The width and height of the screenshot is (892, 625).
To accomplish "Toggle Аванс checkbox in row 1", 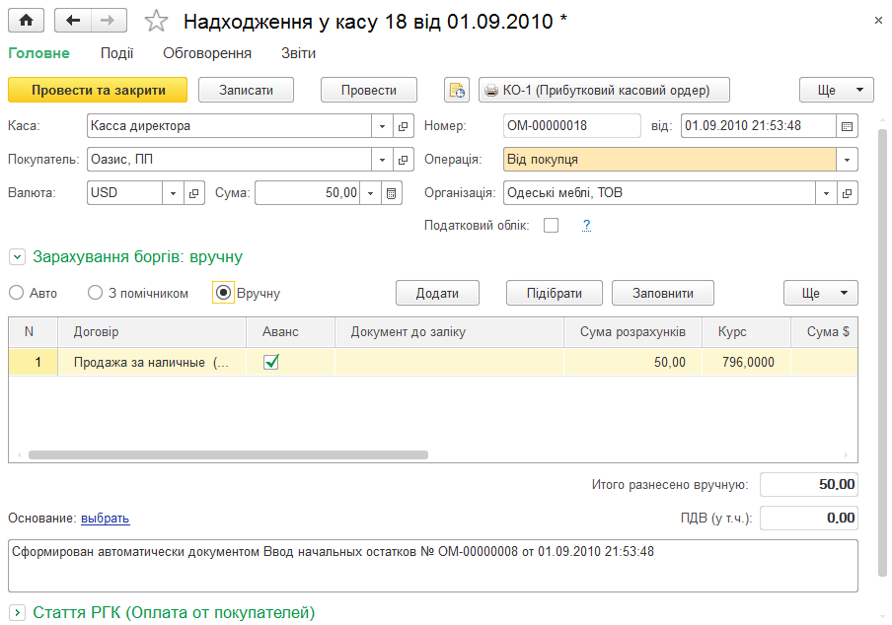I will pyautogui.click(x=271, y=362).
